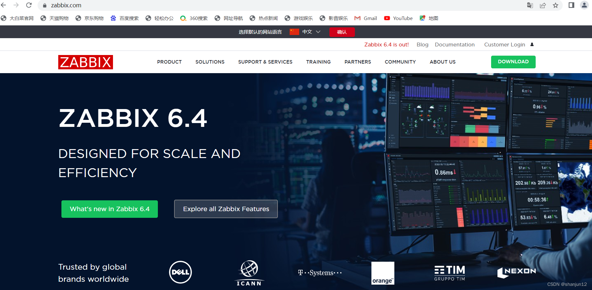Click the Chinese flag icon
Screen dimensions: 592x290
(294, 32)
